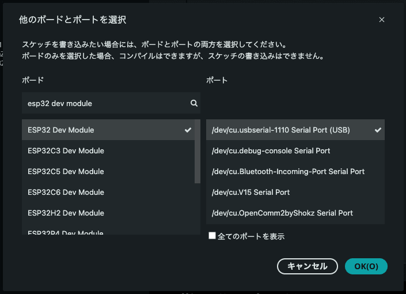
Task: Close the board and port dialog
Action: click(382, 20)
